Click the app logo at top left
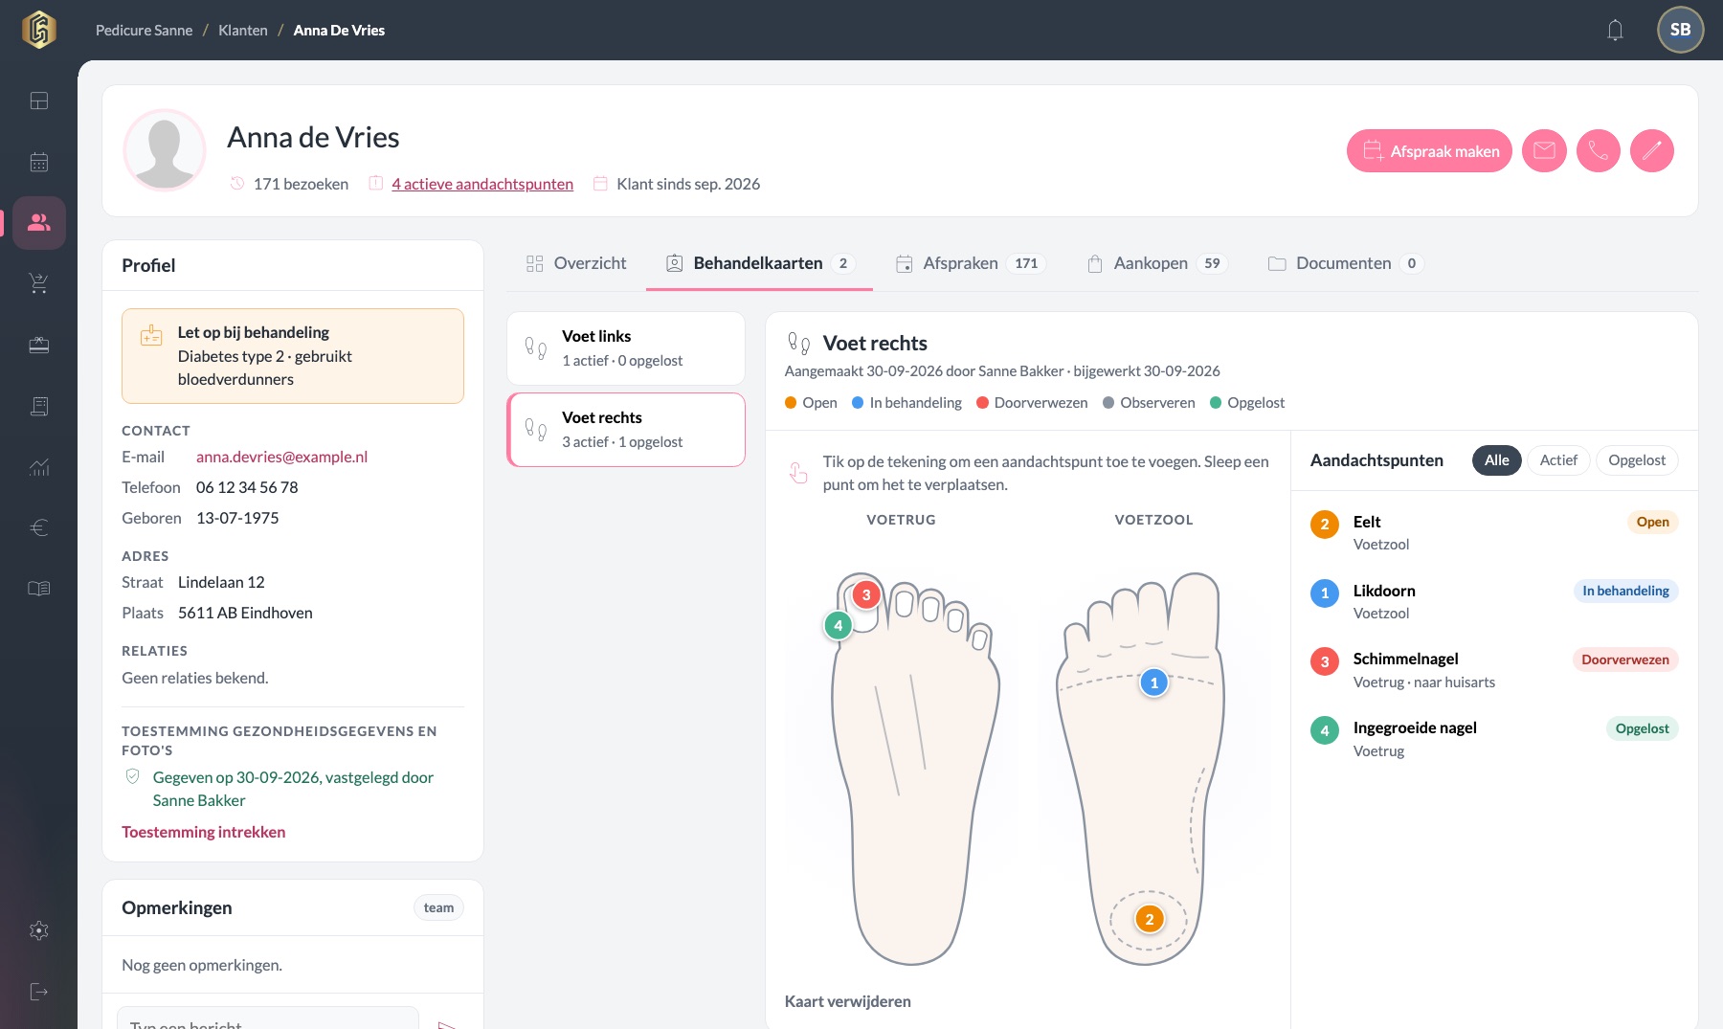Viewport: 1723px width, 1029px height. pos(39,30)
